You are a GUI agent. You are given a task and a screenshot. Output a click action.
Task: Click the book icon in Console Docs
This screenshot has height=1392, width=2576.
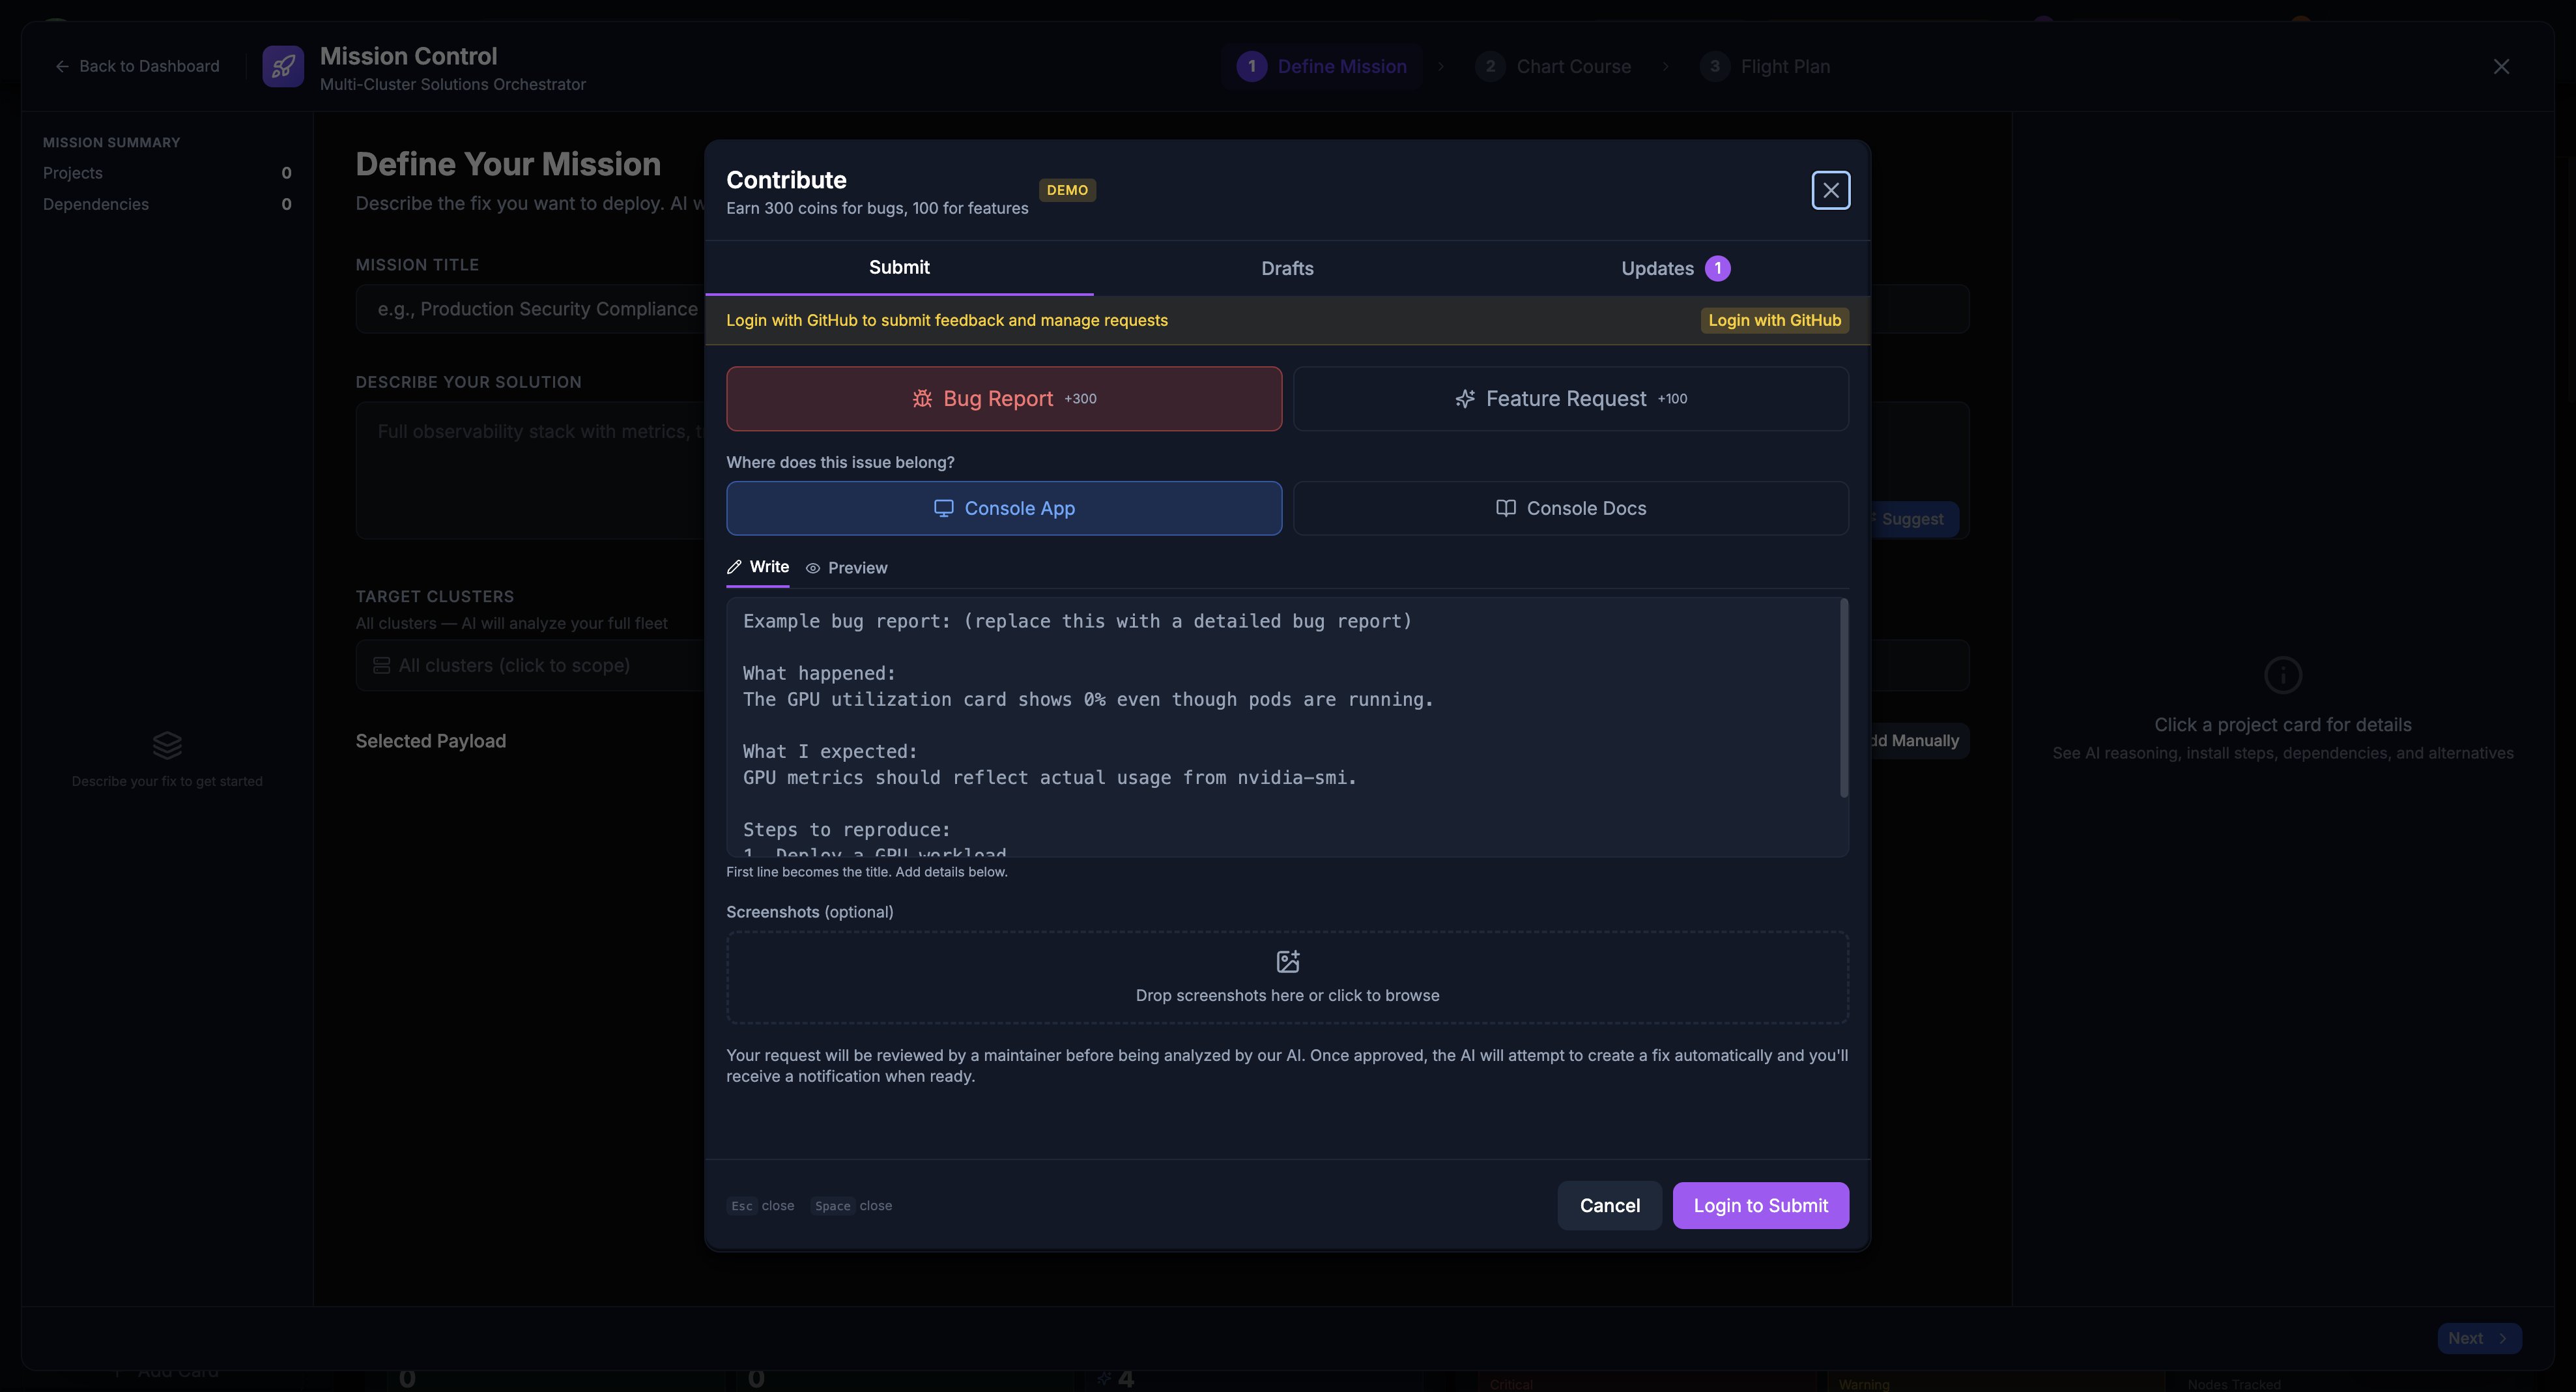1505,508
